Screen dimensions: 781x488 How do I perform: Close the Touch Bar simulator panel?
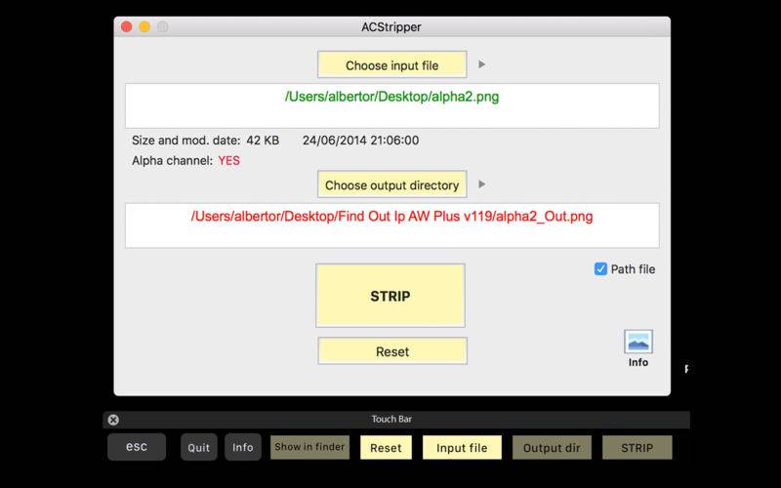tap(113, 420)
